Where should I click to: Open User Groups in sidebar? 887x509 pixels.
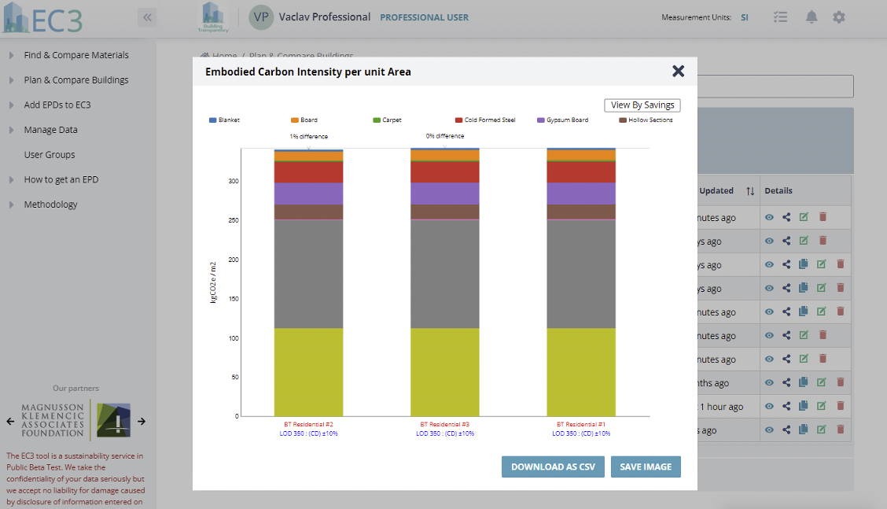[50, 155]
